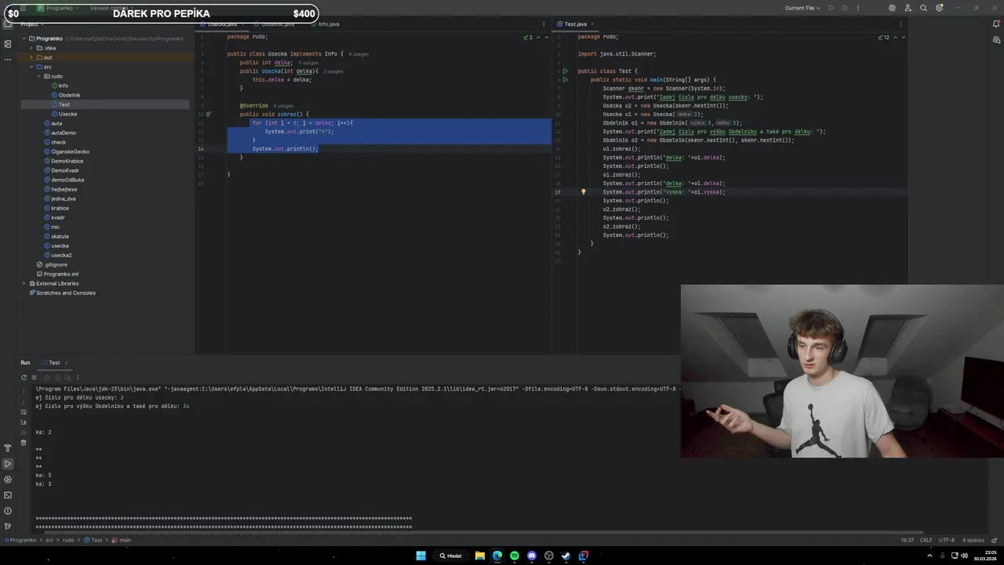Print the console output
The width and height of the screenshot is (1004, 565).
[24, 432]
